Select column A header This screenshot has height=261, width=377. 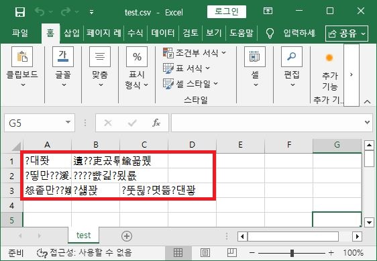(48, 145)
